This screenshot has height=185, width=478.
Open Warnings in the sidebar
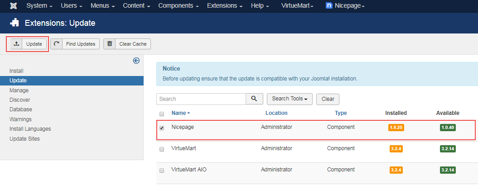20,119
